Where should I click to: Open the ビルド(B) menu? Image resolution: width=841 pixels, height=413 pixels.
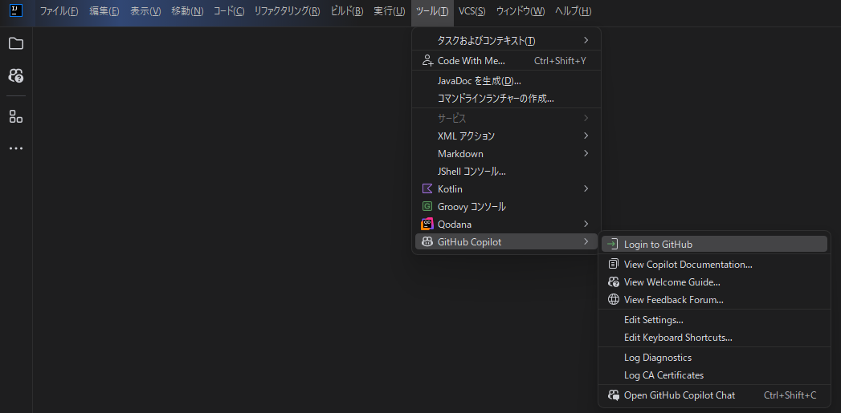[x=347, y=11]
